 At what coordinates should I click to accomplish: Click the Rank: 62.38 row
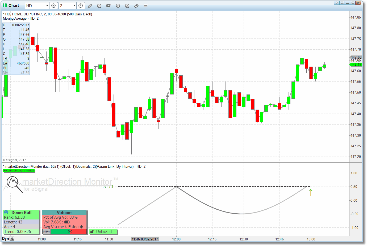21,217
